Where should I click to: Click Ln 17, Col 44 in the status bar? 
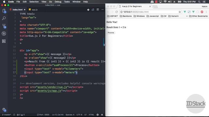pyautogui.click(x=58, y=115)
